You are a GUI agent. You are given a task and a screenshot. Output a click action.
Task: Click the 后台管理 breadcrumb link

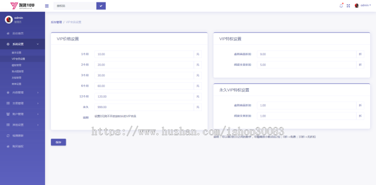point(56,22)
